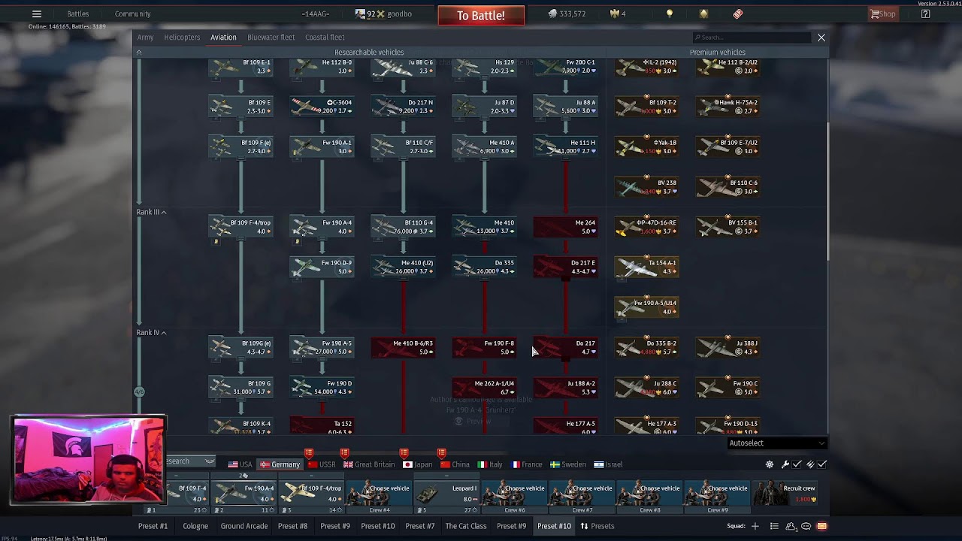
Task: Click the Golden Eagles balance icon
Action: click(x=613, y=14)
